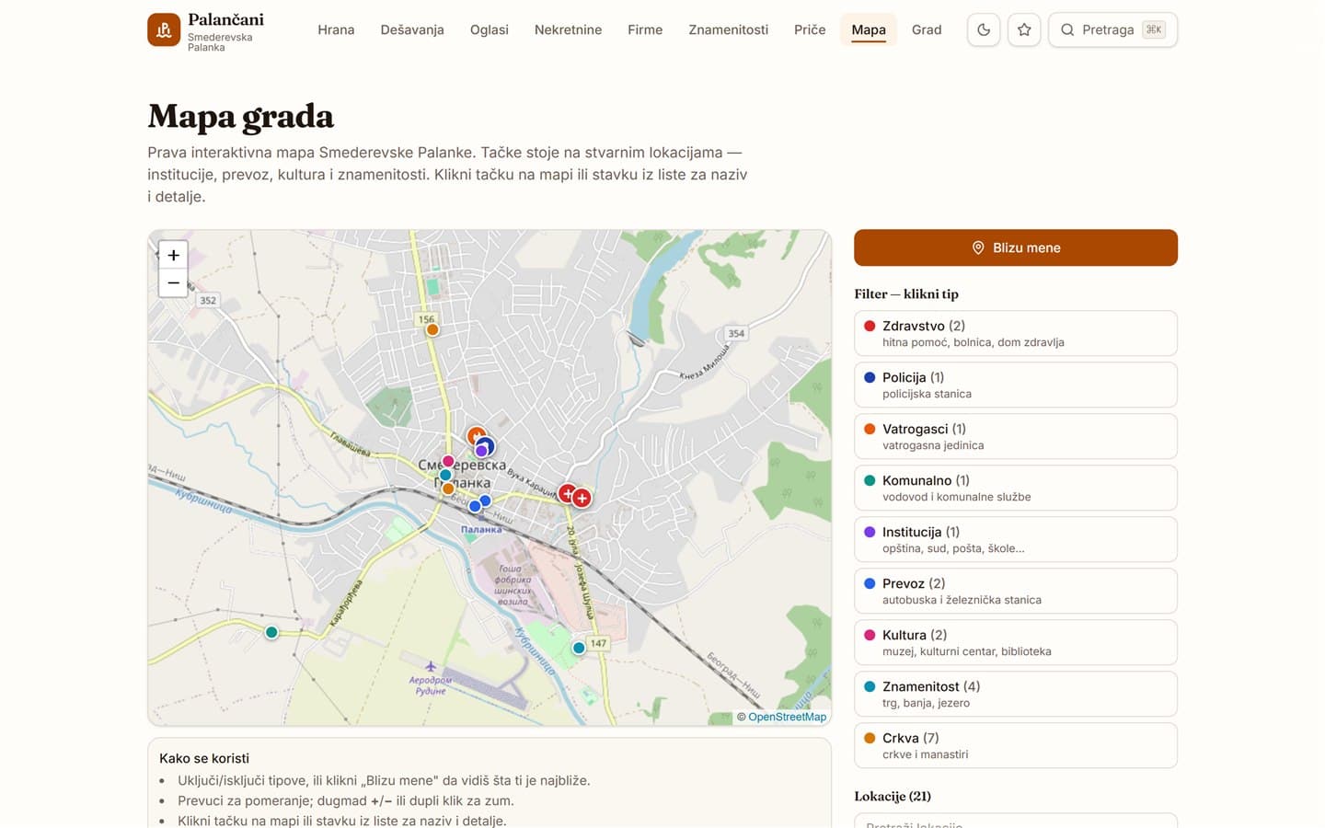Viewport: 1325px width, 828px height.
Task: Toggle the Institucija filter
Action: [1016, 539]
